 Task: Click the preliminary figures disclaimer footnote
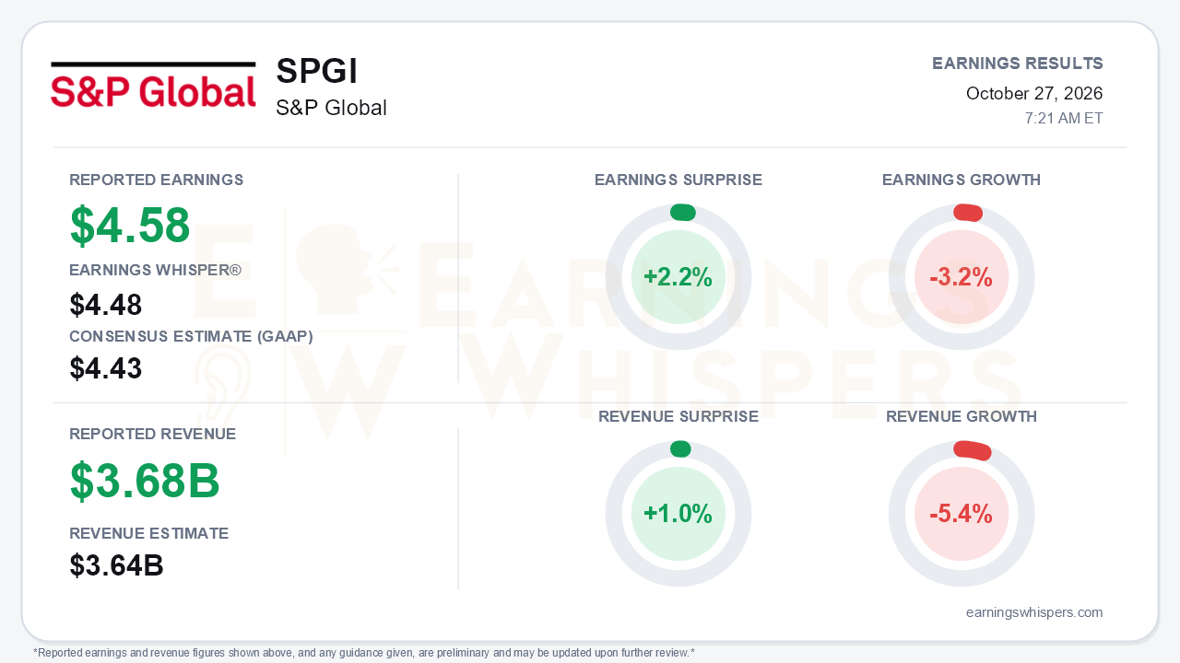(x=364, y=653)
